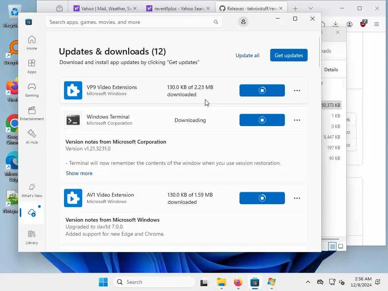Open a new browser tab with plus button
The width and height of the screenshot is (388, 291).
295,9
